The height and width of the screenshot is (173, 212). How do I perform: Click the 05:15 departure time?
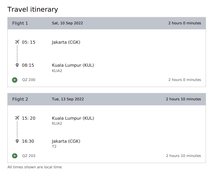(29, 42)
